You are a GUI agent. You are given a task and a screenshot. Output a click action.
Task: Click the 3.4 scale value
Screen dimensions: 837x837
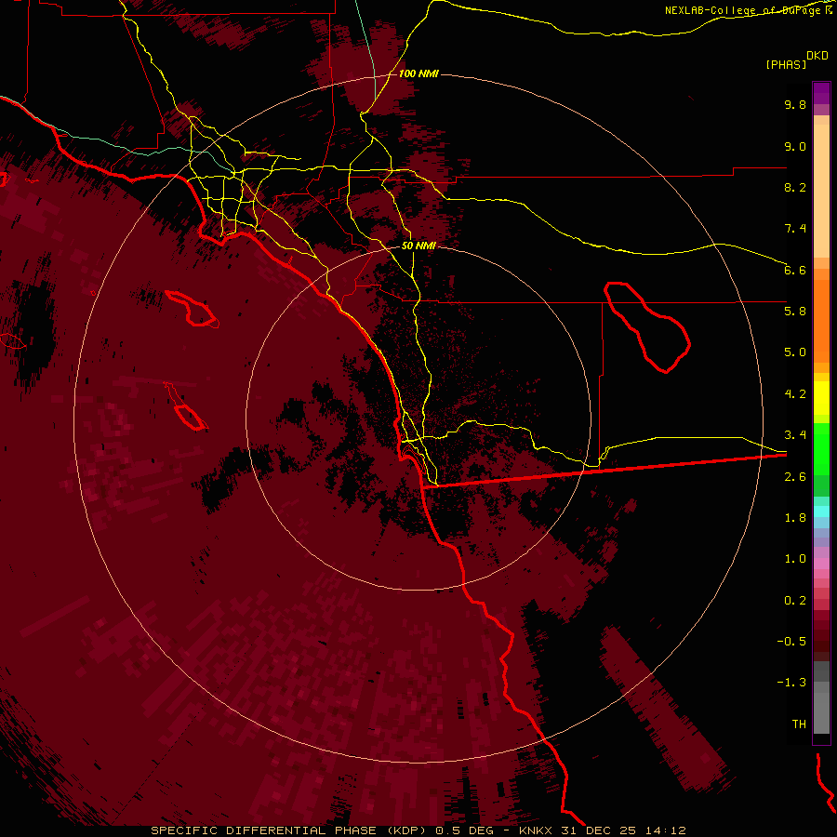coord(795,435)
